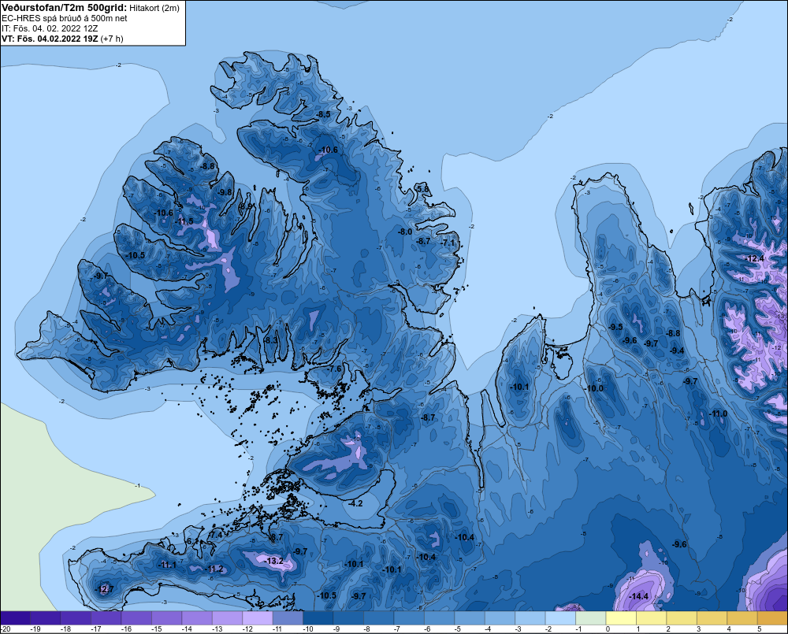Click the -12.4 temperature label
The width and height of the screenshot is (788, 634).
point(755,259)
